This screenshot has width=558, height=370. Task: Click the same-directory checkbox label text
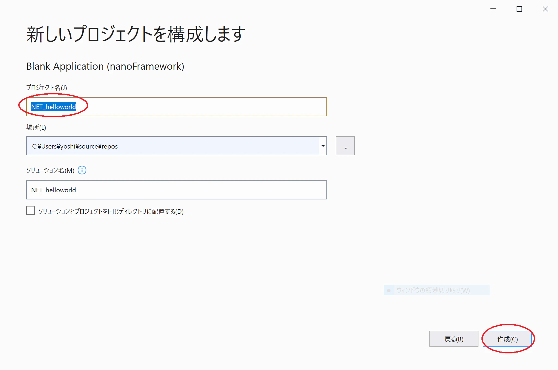(x=111, y=211)
